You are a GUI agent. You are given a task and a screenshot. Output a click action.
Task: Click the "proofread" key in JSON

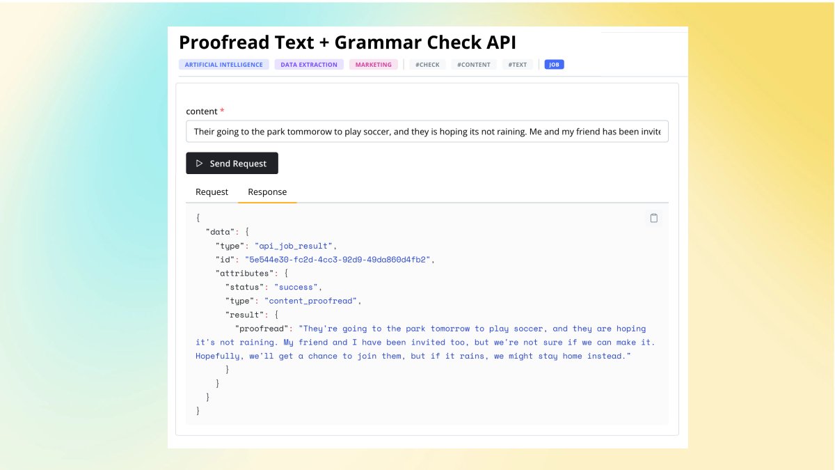click(x=262, y=329)
